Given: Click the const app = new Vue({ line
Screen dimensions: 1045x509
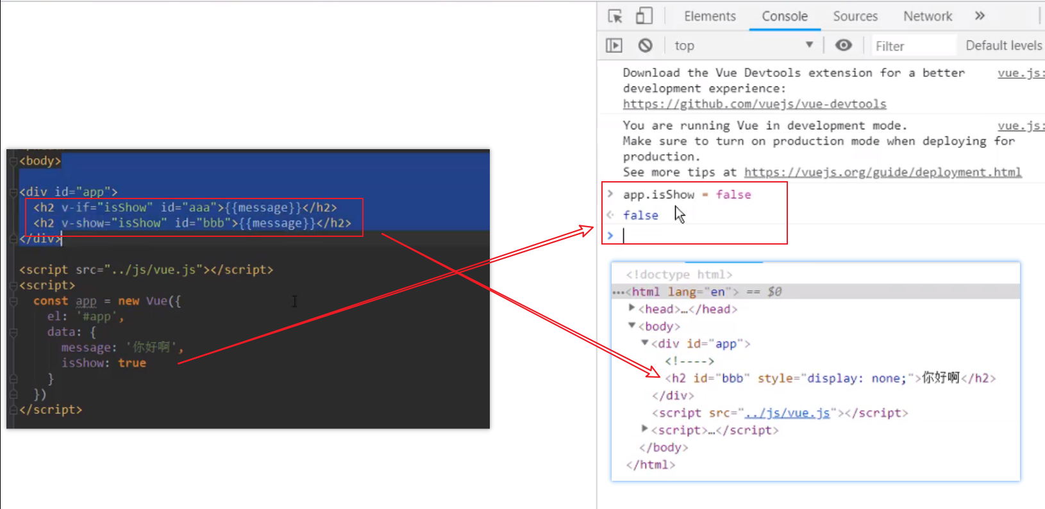Looking at the screenshot, I should (107, 301).
